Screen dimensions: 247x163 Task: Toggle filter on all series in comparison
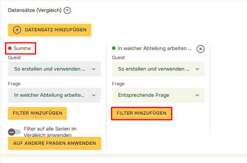point(14,132)
